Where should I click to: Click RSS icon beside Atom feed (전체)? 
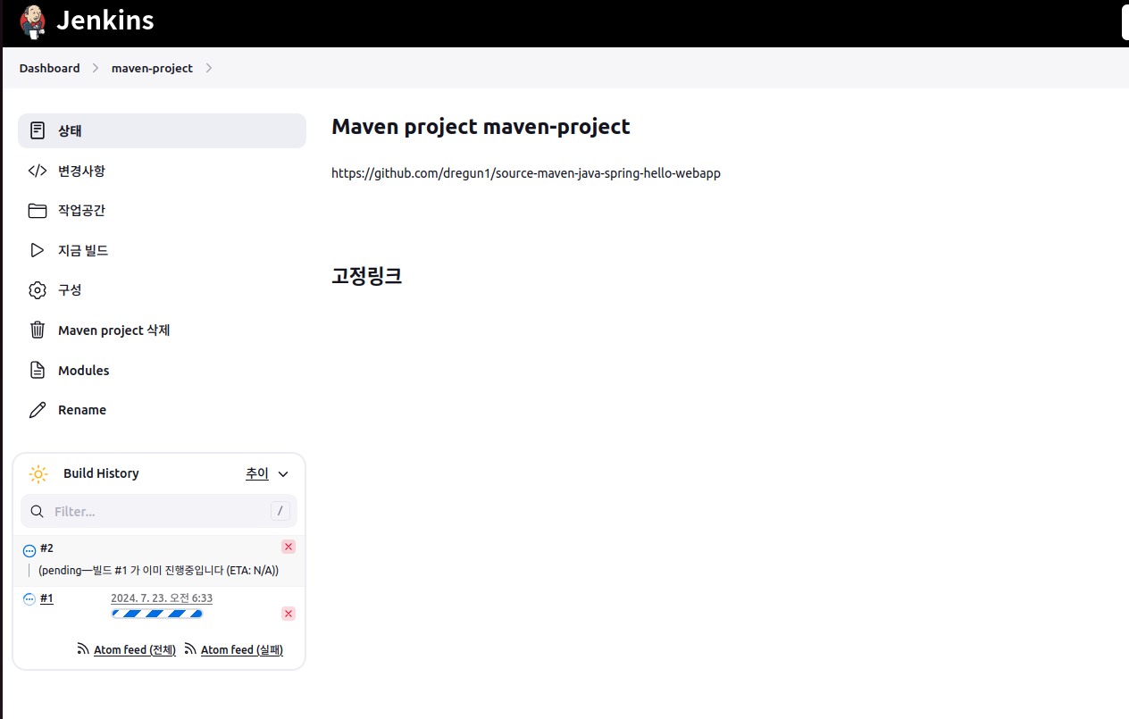click(x=83, y=649)
